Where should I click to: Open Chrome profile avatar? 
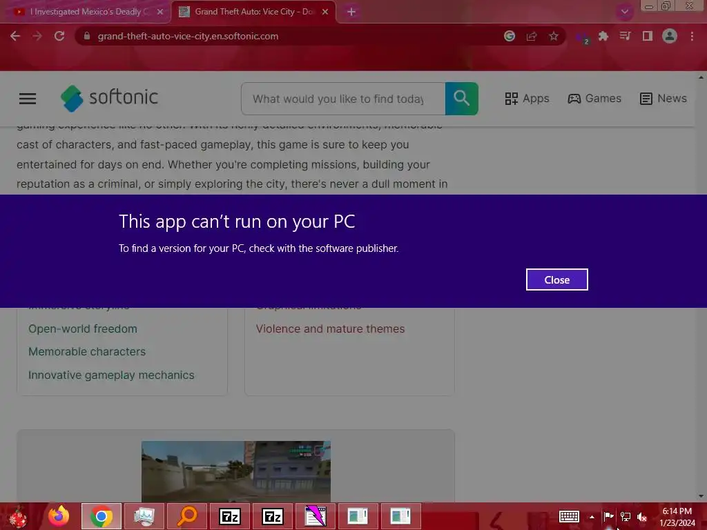coord(670,36)
